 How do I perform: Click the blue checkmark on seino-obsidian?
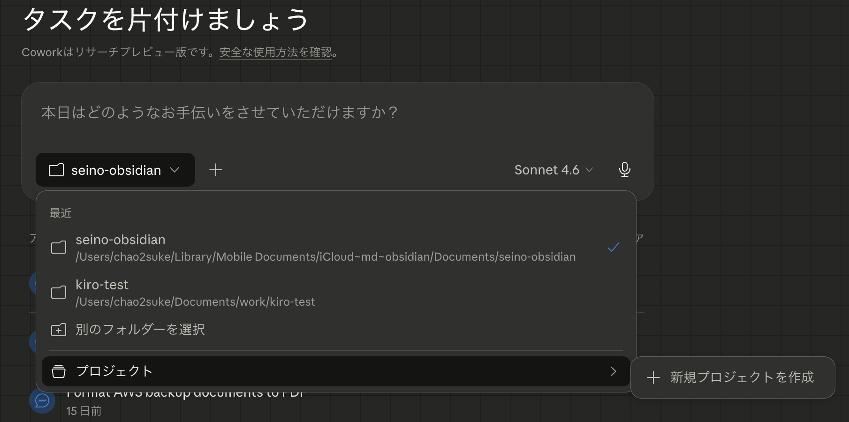613,248
